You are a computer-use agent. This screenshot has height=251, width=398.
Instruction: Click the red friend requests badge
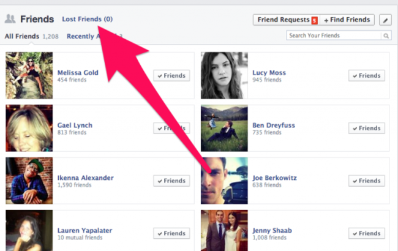pyautogui.click(x=314, y=20)
